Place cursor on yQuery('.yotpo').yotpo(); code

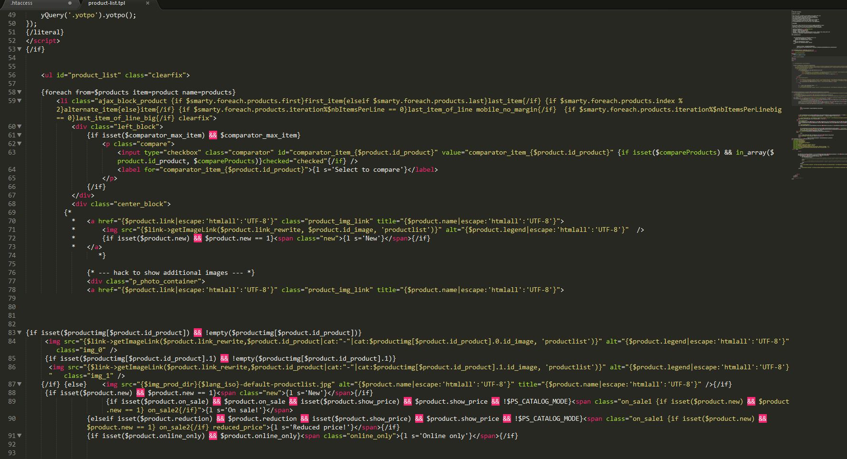[x=89, y=15]
